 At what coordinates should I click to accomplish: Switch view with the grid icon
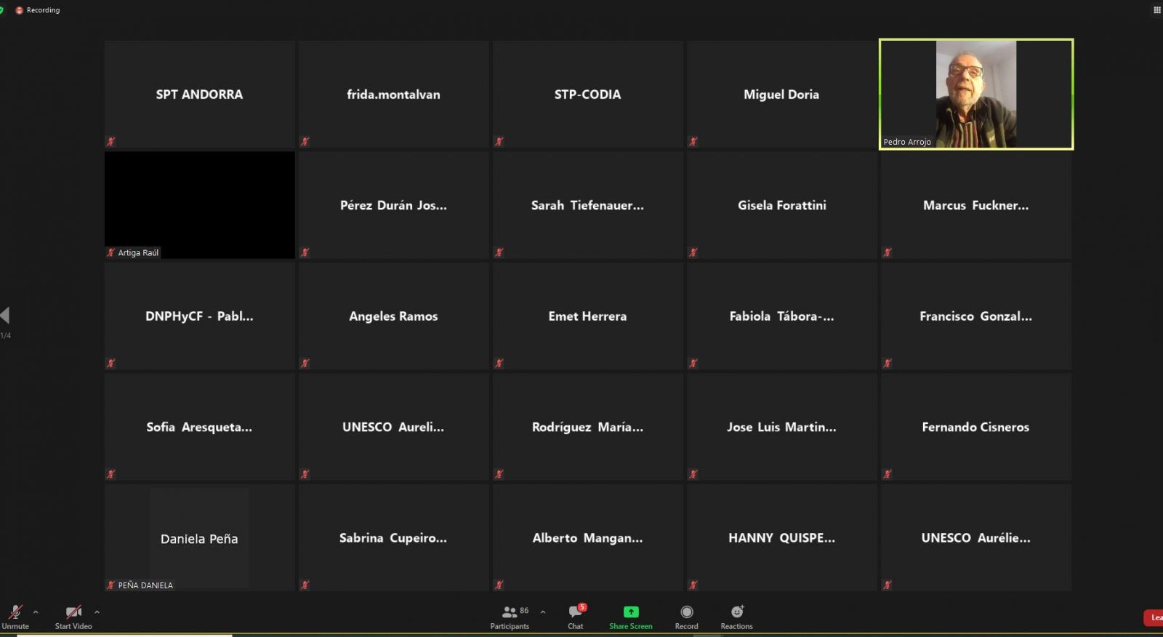[1156, 9]
